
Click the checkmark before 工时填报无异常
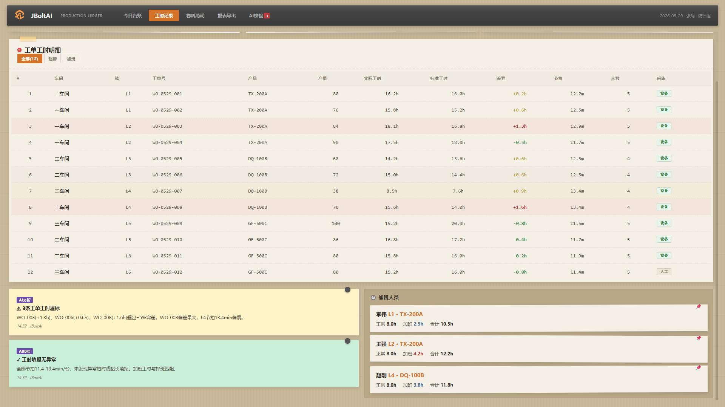coord(19,360)
